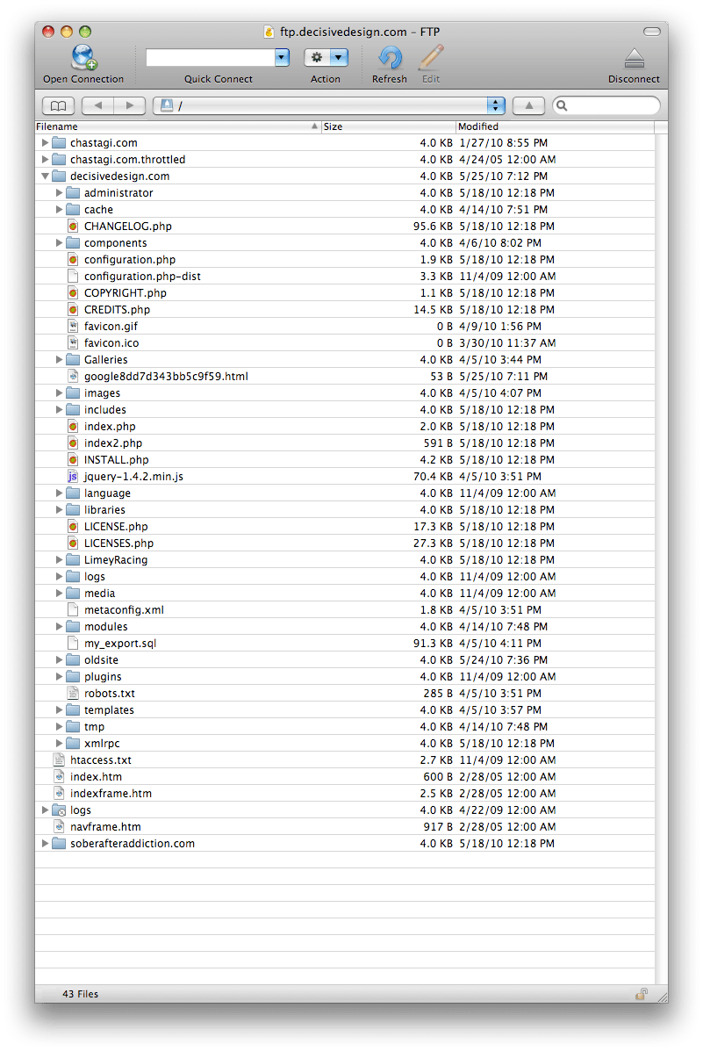Screen dimensions: 703x1051
Task: Select the google8dd7d343bb5c9f59.html file icon
Action: pos(73,376)
